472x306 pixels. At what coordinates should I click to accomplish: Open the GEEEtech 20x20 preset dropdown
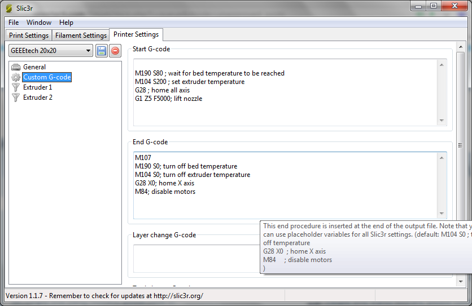pyautogui.click(x=51, y=51)
